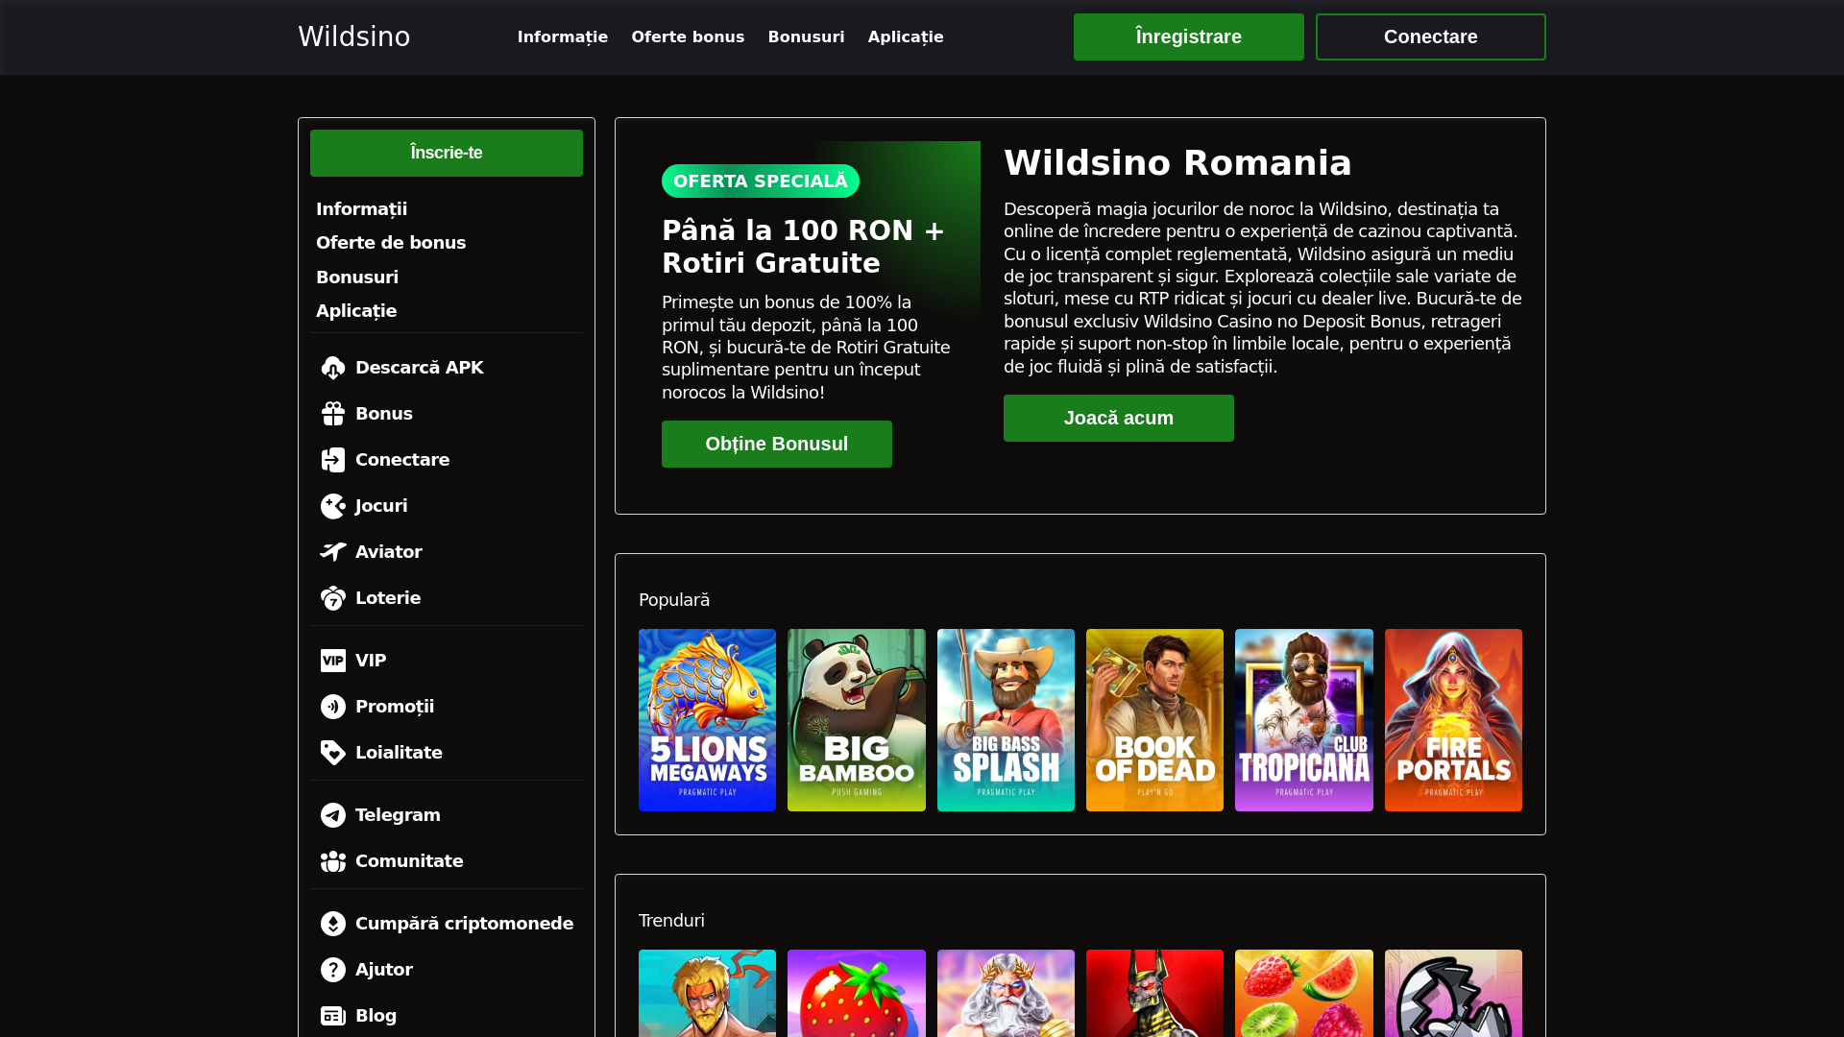Open the single strawberry game in Trenduri

pyautogui.click(x=857, y=993)
